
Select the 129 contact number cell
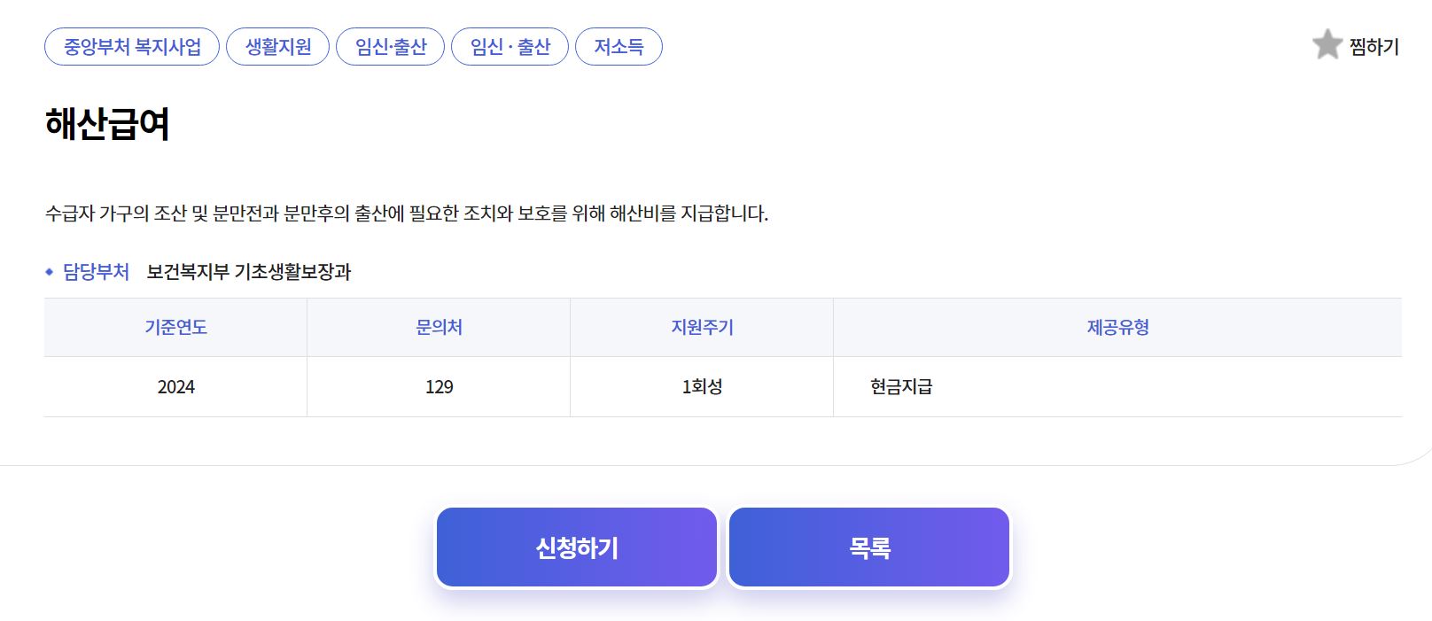click(x=439, y=386)
